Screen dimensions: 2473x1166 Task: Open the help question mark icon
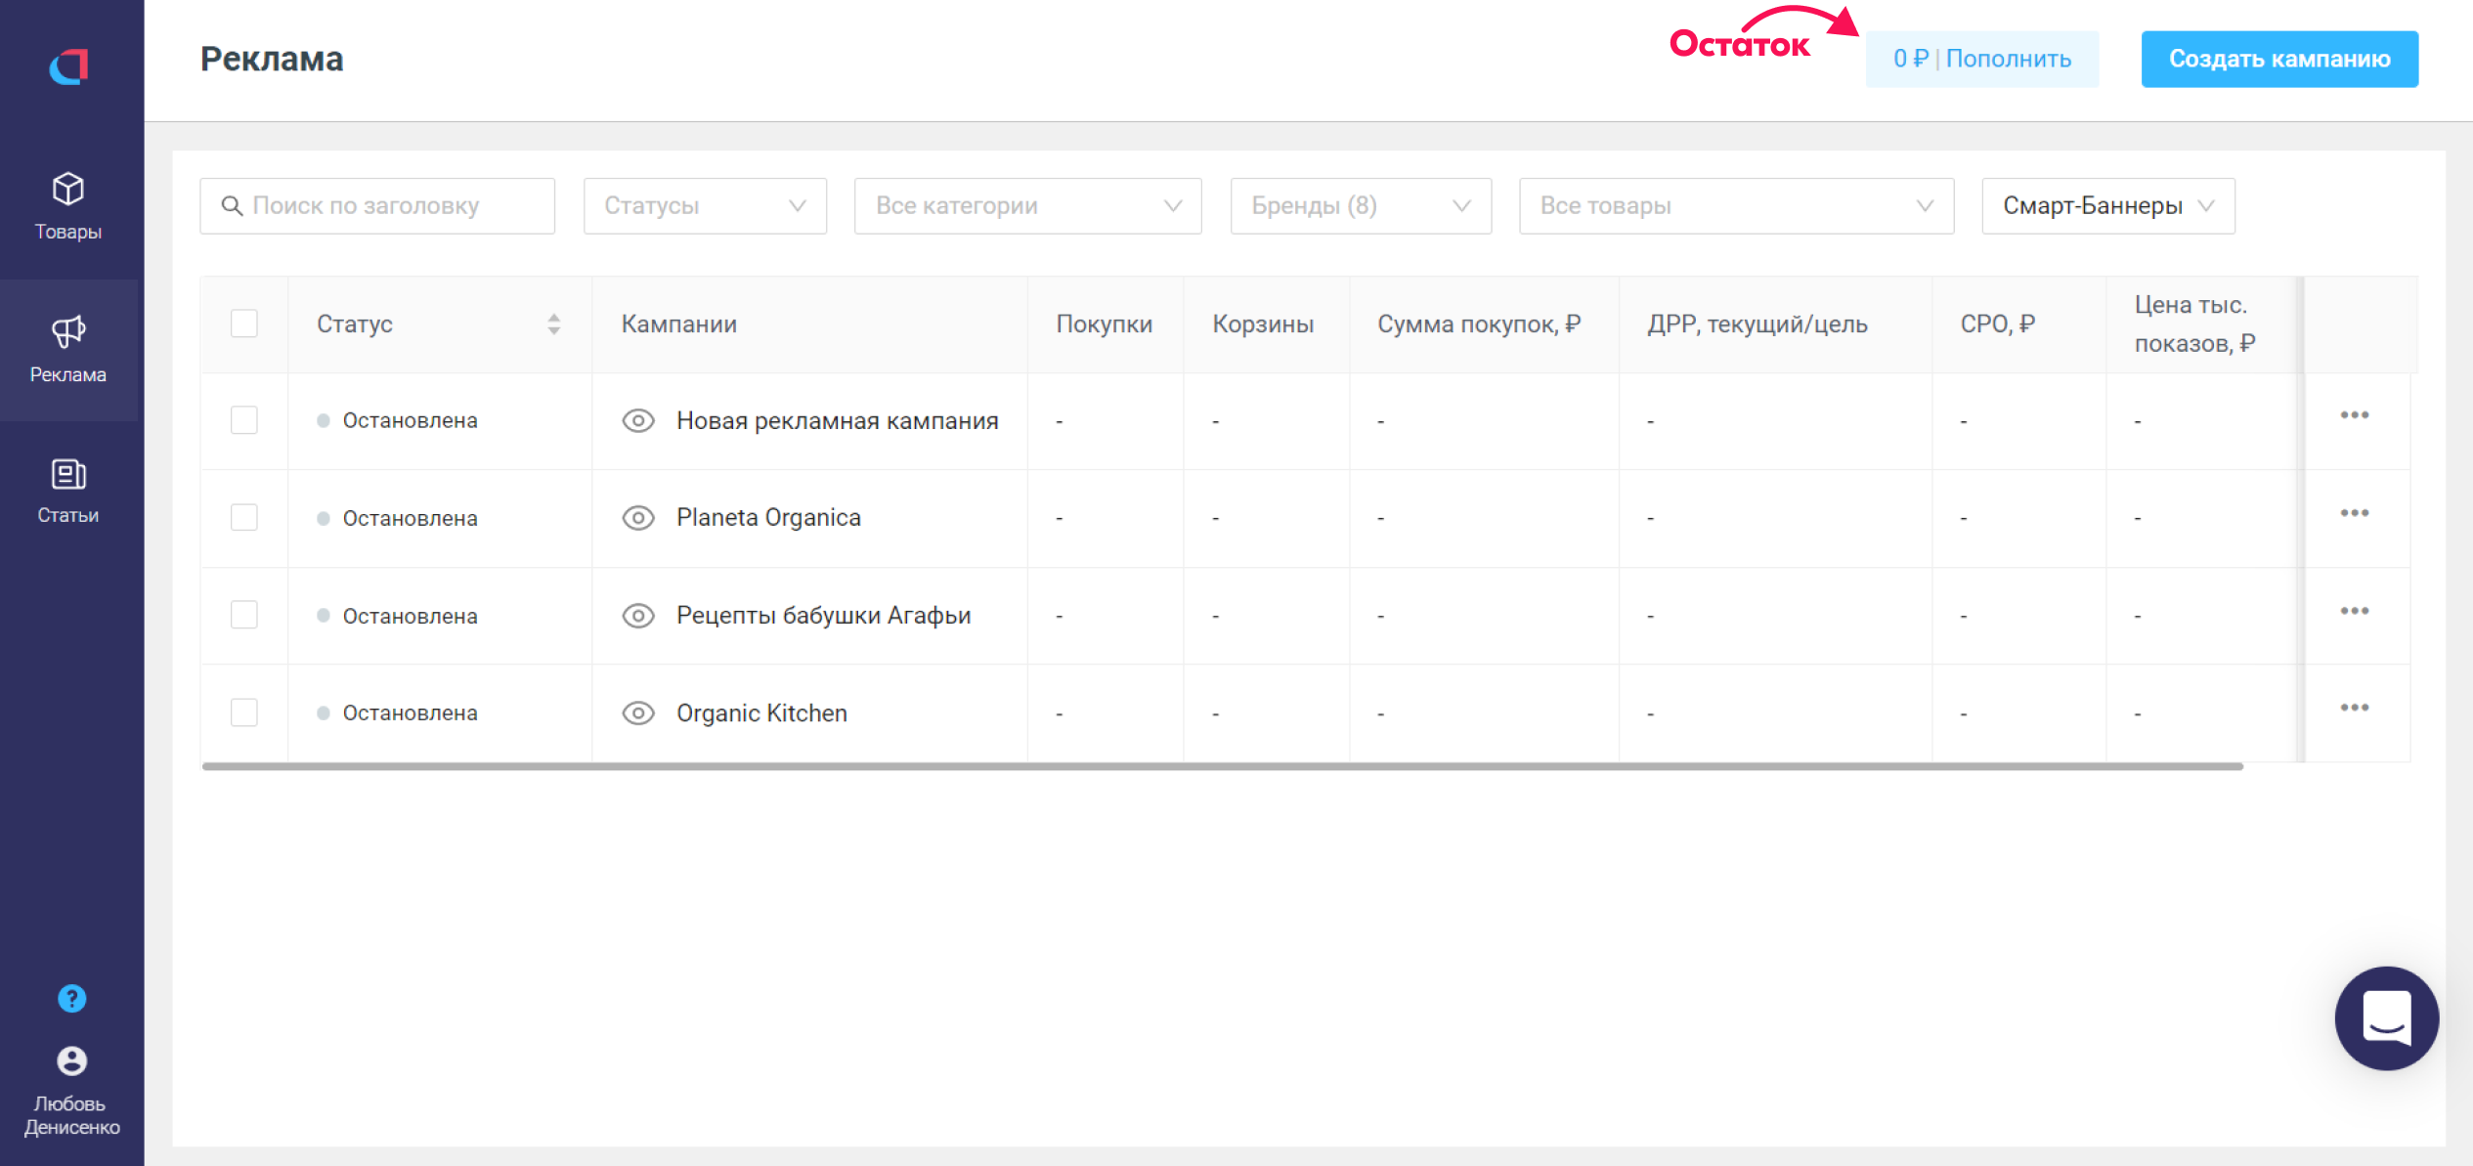[x=71, y=998]
